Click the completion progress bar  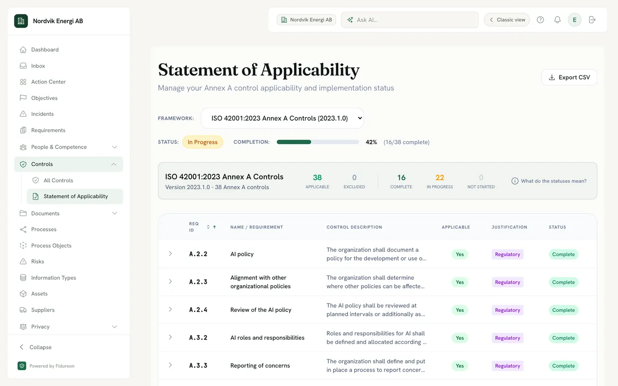point(318,142)
